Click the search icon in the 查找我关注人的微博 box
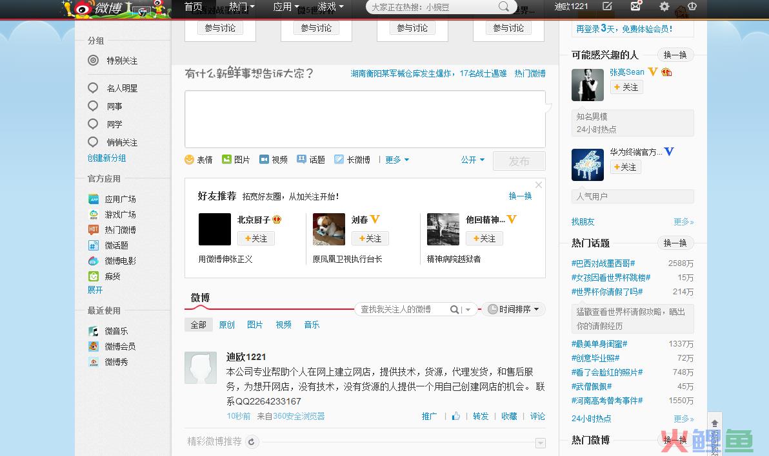 (x=454, y=310)
